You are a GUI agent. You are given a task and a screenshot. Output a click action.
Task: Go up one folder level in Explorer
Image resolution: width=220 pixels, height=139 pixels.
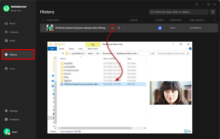coord(63,54)
